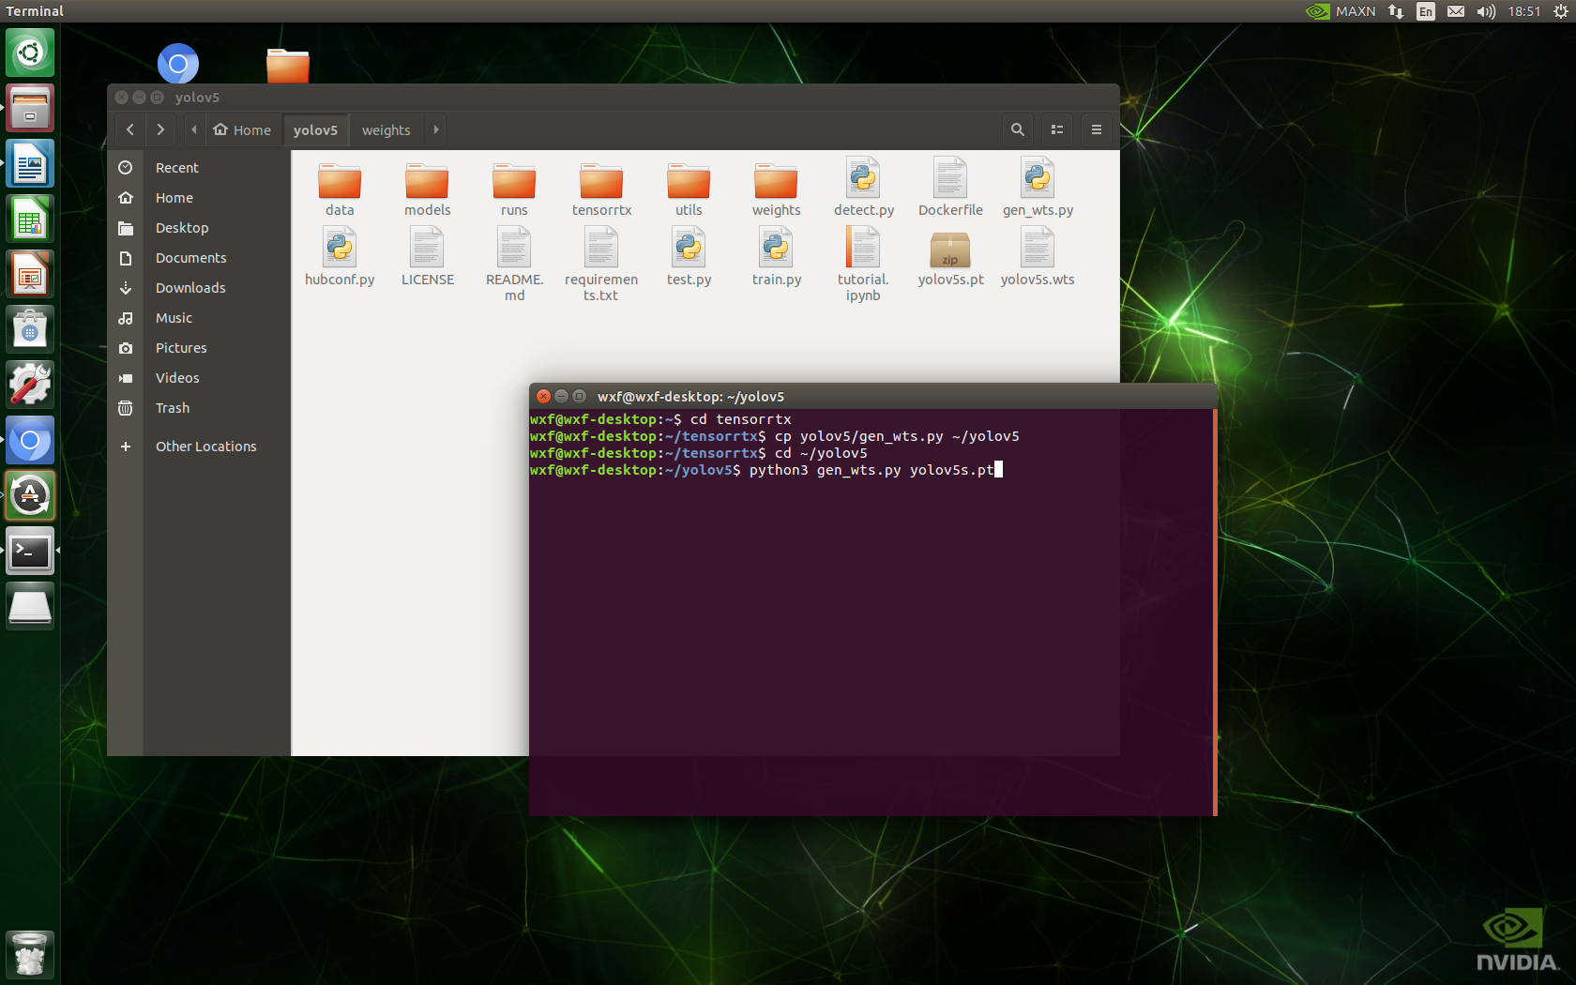Open Other Locations in the sidebar
This screenshot has width=1576, height=985.
coord(205,446)
